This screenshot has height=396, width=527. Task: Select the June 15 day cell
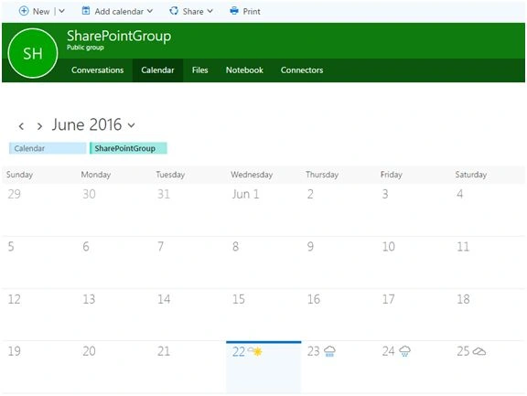click(263, 315)
